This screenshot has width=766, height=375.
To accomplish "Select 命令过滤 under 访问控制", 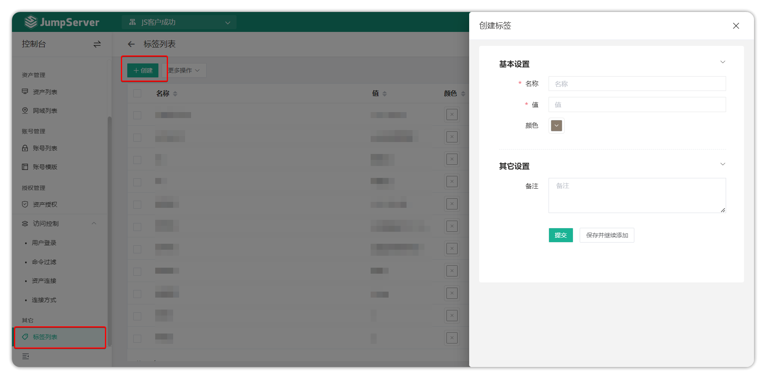I will coord(44,262).
